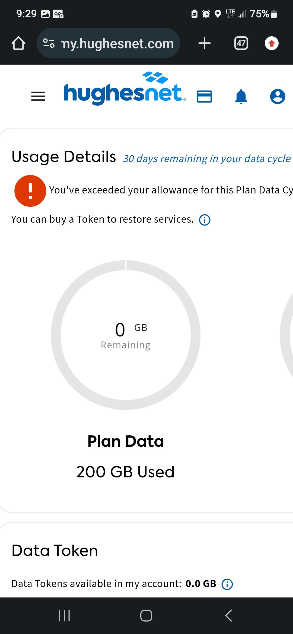The width and height of the screenshot is (293, 634).
Task: Open the Android recent apps view
Action: [64, 616]
